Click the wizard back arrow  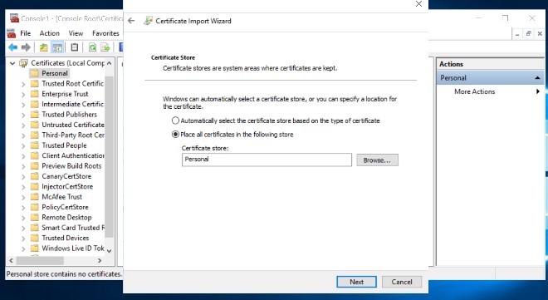tap(131, 21)
